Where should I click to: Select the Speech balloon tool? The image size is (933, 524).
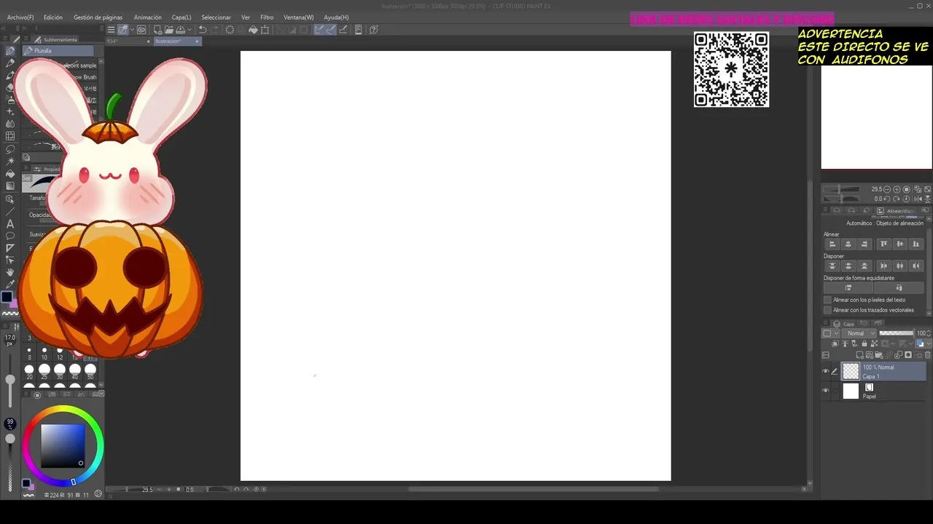pos(10,236)
